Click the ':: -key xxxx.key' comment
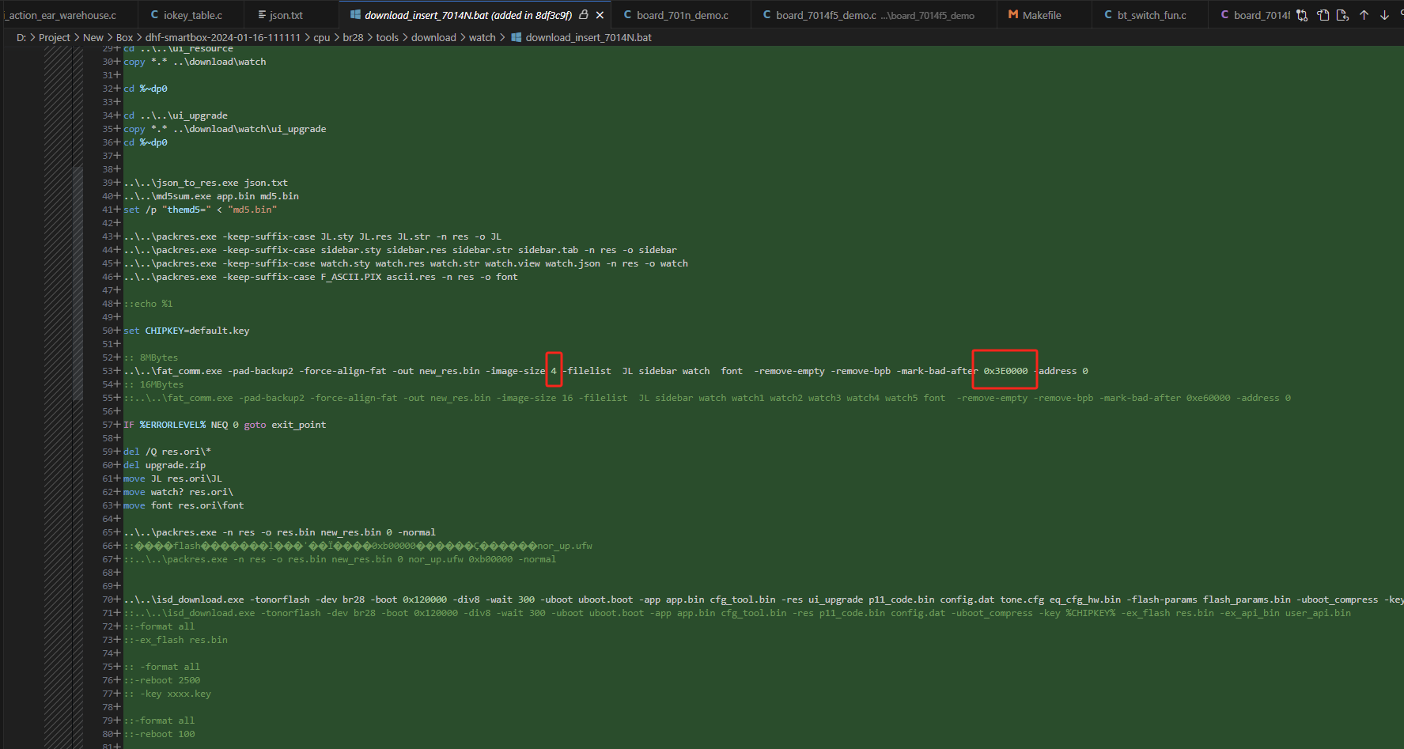This screenshot has height=749, width=1404. coord(168,694)
